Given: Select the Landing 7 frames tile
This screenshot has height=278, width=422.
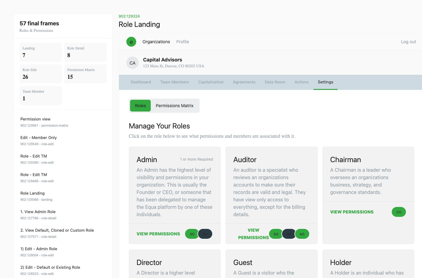Looking at the screenshot, I should pos(40,52).
